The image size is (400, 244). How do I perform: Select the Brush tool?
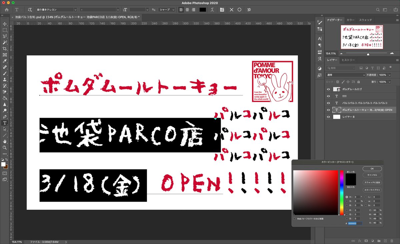[5, 73]
